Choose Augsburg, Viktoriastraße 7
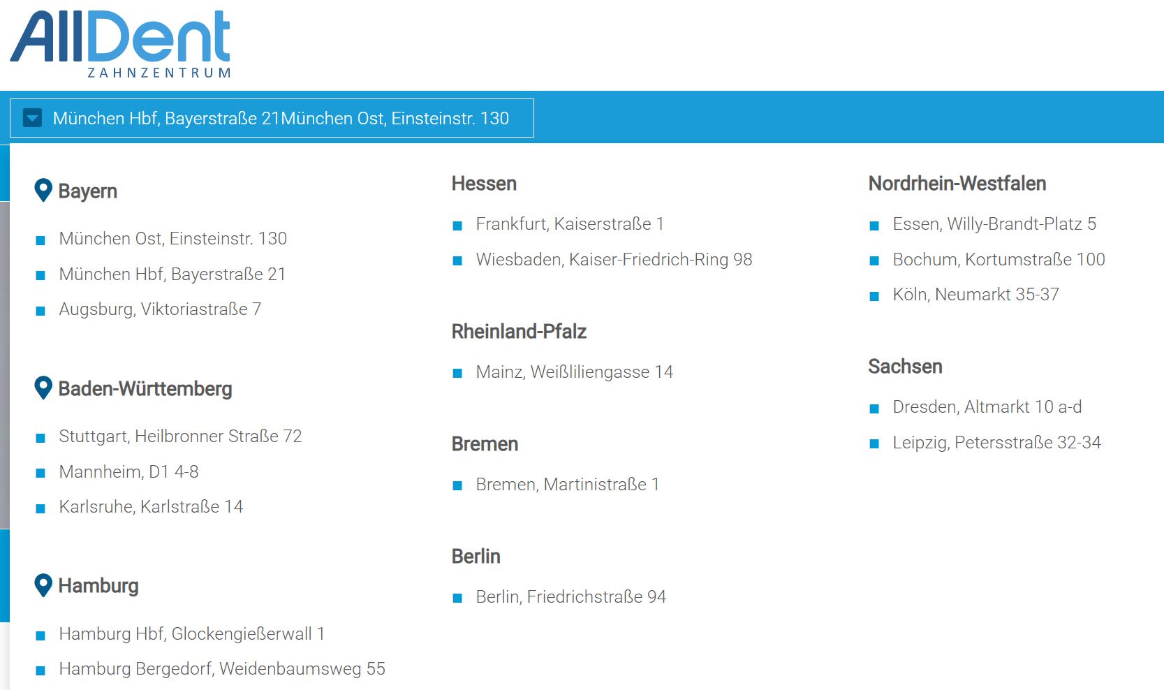Image resolution: width=1164 pixels, height=690 pixels. point(160,309)
